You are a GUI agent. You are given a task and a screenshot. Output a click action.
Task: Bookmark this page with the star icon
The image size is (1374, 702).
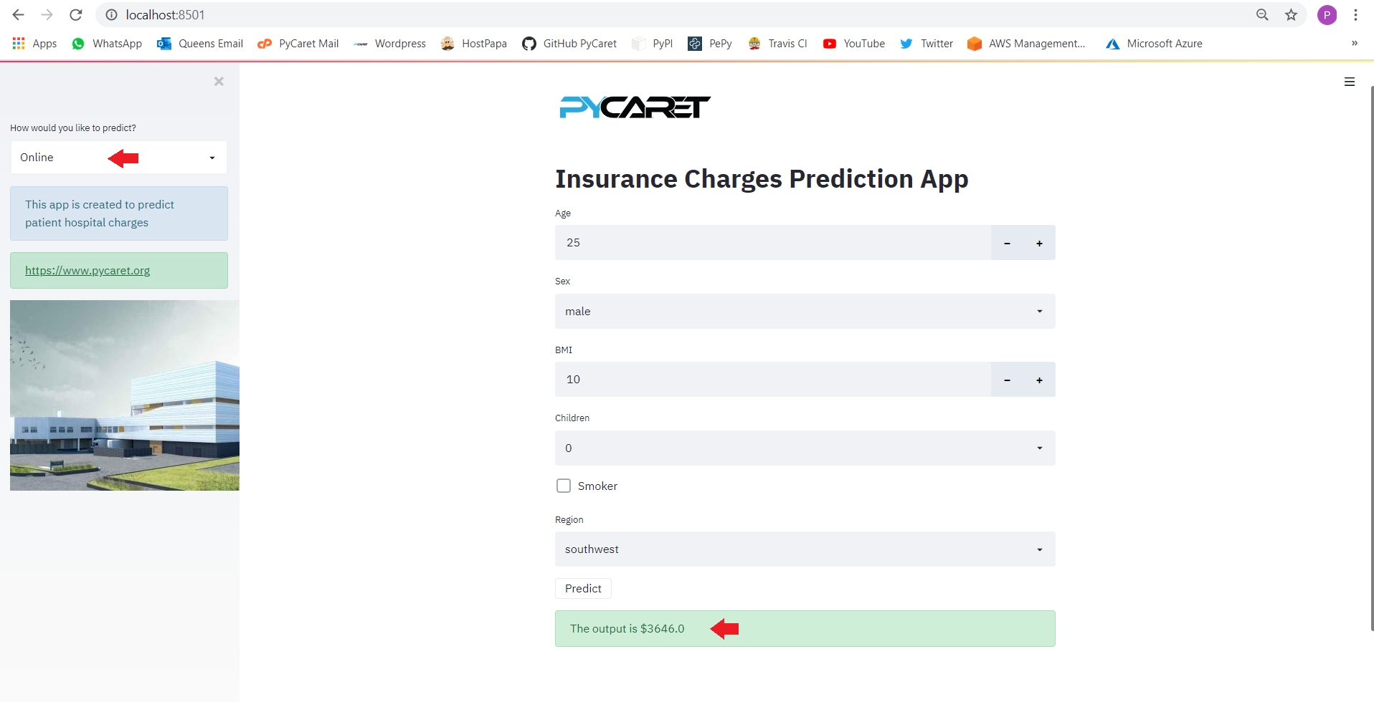pos(1291,15)
